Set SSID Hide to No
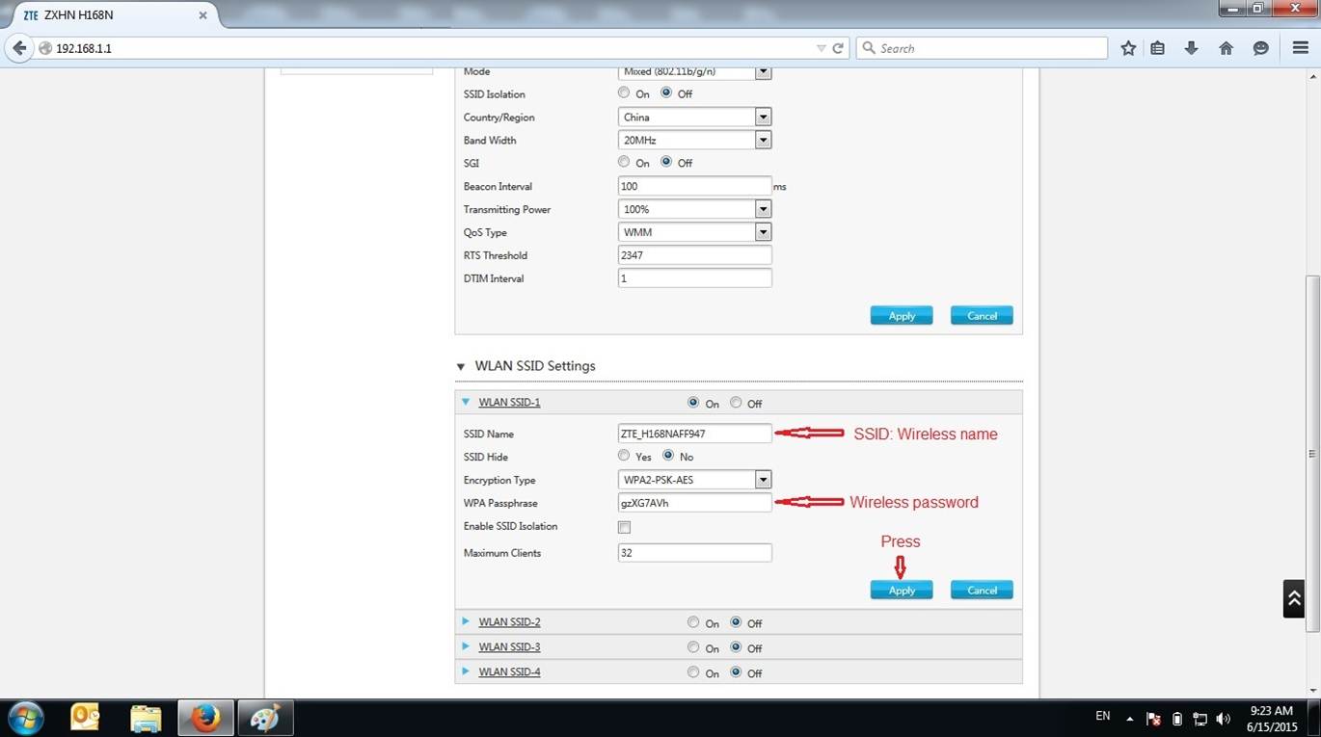This screenshot has height=737, width=1321. (x=668, y=456)
